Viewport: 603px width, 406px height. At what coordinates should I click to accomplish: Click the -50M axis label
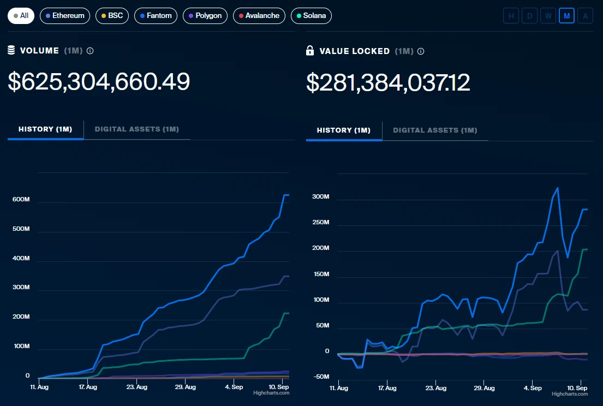pyautogui.click(x=321, y=377)
